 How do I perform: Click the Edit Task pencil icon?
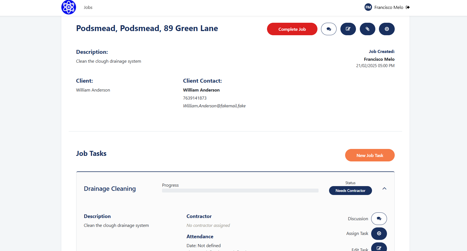[x=379, y=248]
